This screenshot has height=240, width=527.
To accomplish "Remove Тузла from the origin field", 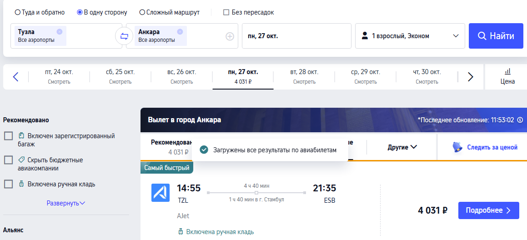I will pyautogui.click(x=60, y=32).
